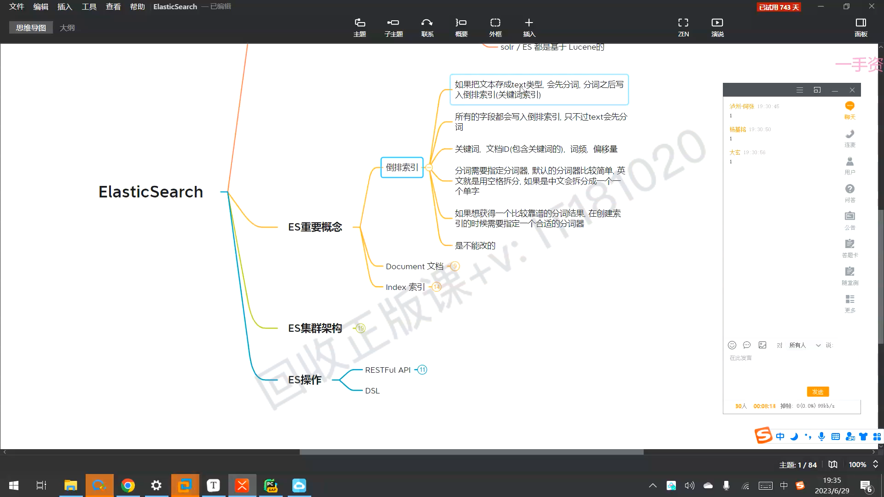The image size is (884, 497).
Task: Expand the Document 文档 node count badge
Action: click(455, 266)
